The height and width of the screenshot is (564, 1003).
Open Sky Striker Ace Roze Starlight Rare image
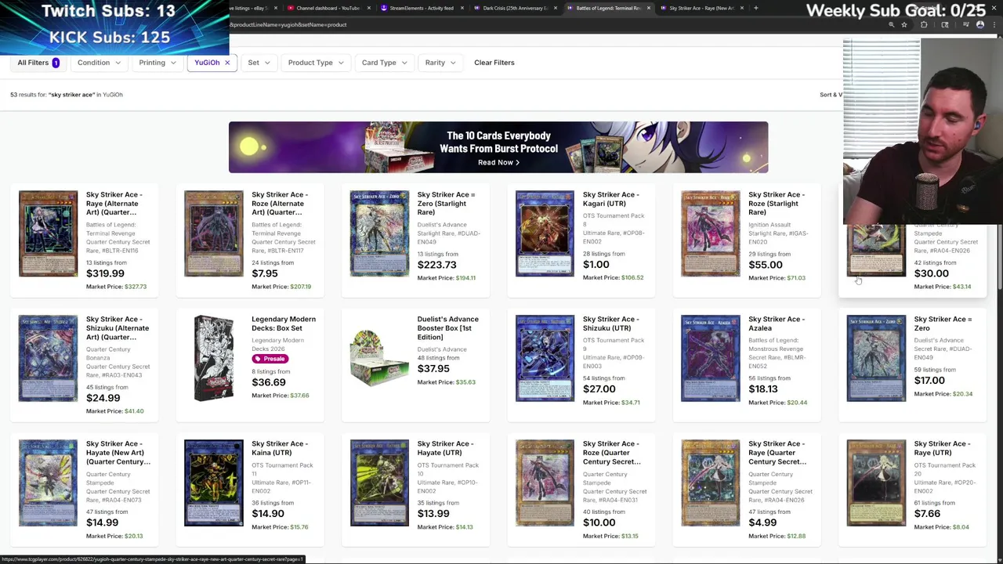[711, 233]
